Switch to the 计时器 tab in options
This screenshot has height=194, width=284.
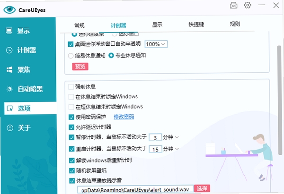pyautogui.click(x=118, y=25)
